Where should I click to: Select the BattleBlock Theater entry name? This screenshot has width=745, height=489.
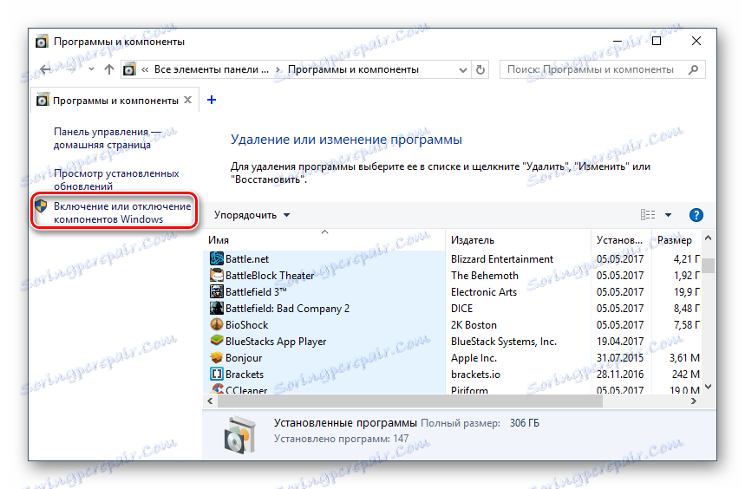coord(270,276)
